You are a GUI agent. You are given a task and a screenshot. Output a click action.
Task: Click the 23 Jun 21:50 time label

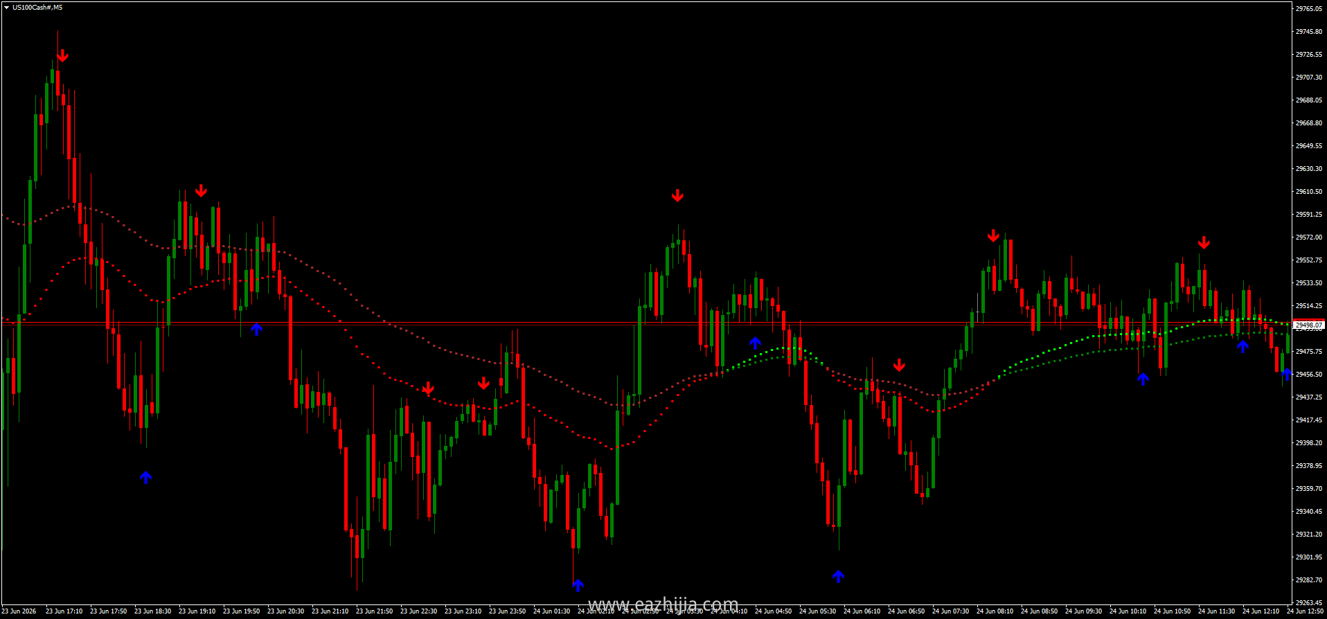tap(374, 611)
